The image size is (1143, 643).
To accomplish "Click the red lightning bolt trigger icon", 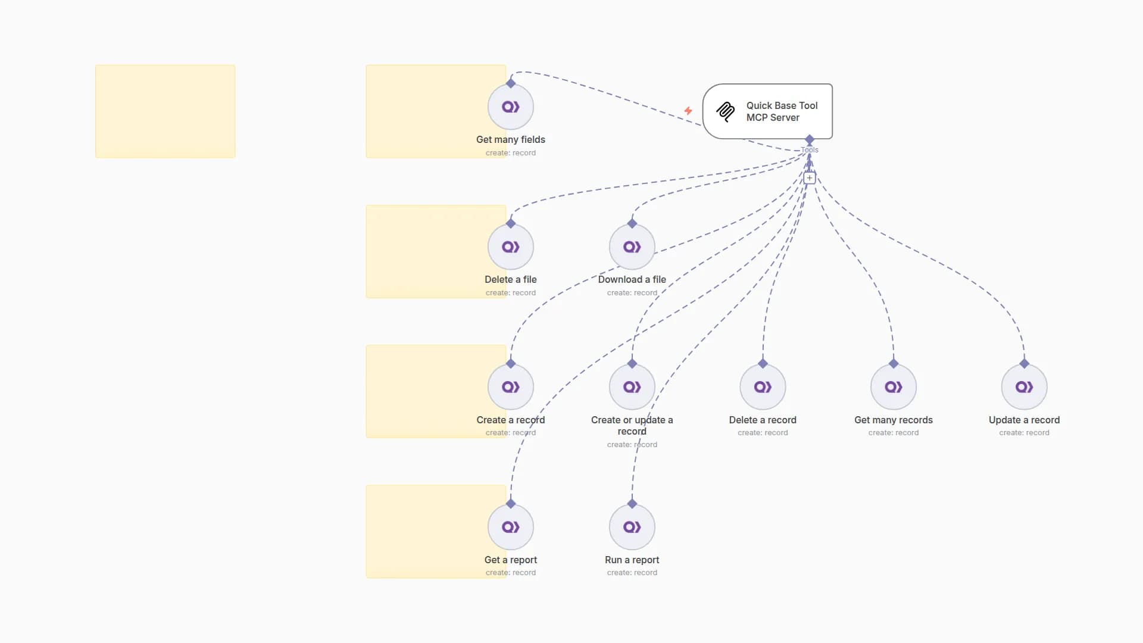I will tap(688, 111).
